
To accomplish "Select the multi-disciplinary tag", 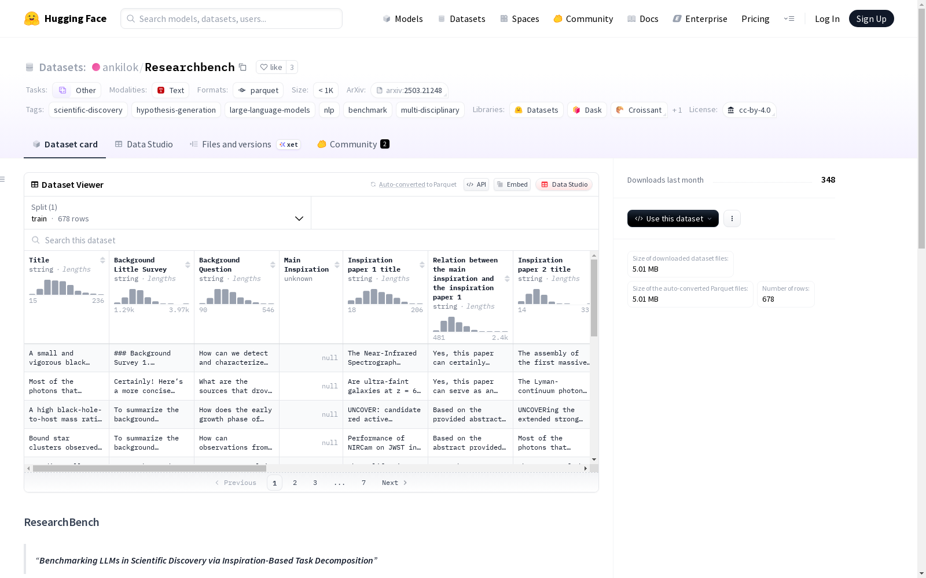I will point(430,110).
